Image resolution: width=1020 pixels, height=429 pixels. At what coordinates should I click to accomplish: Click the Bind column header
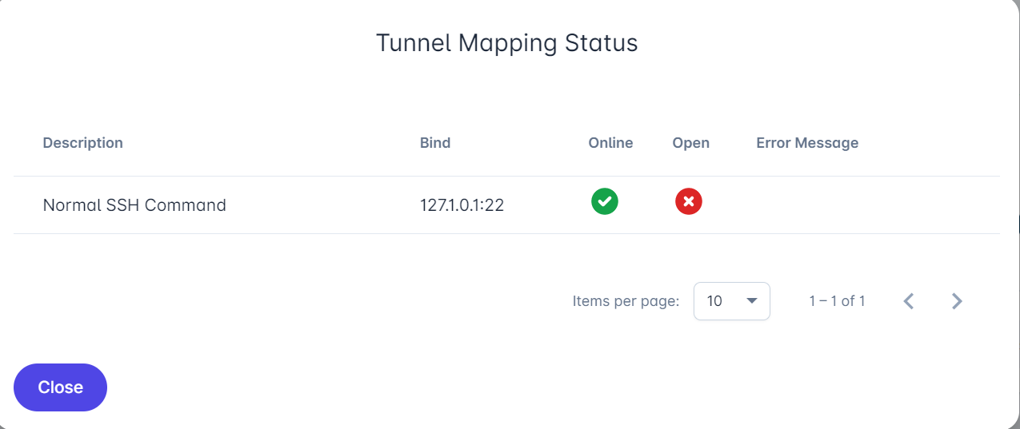point(435,143)
